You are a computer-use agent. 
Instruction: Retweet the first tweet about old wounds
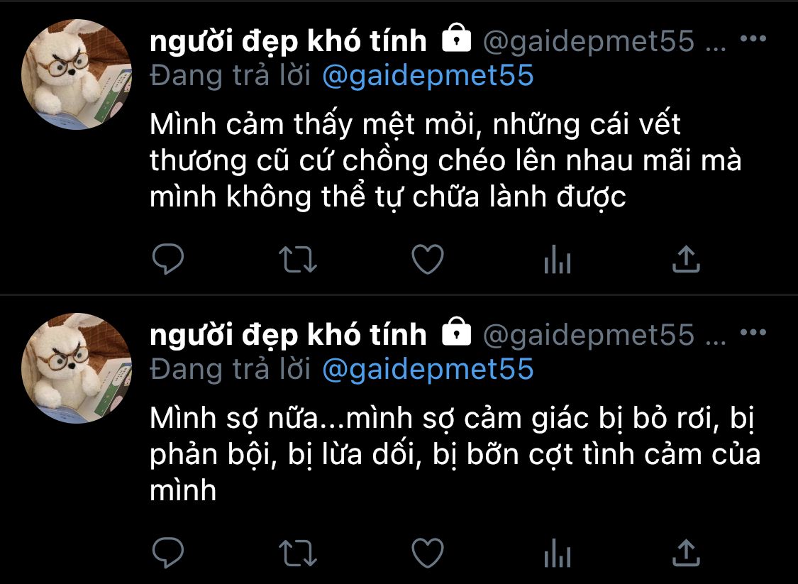298,259
